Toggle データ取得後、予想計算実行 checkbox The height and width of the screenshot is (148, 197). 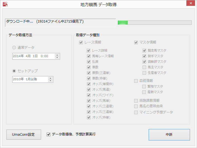(49, 134)
